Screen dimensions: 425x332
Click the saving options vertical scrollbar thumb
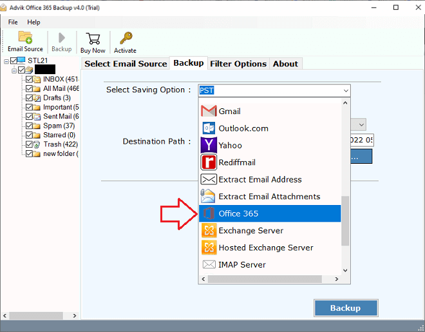(345, 220)
